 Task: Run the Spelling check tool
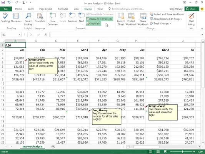[5, 18]
